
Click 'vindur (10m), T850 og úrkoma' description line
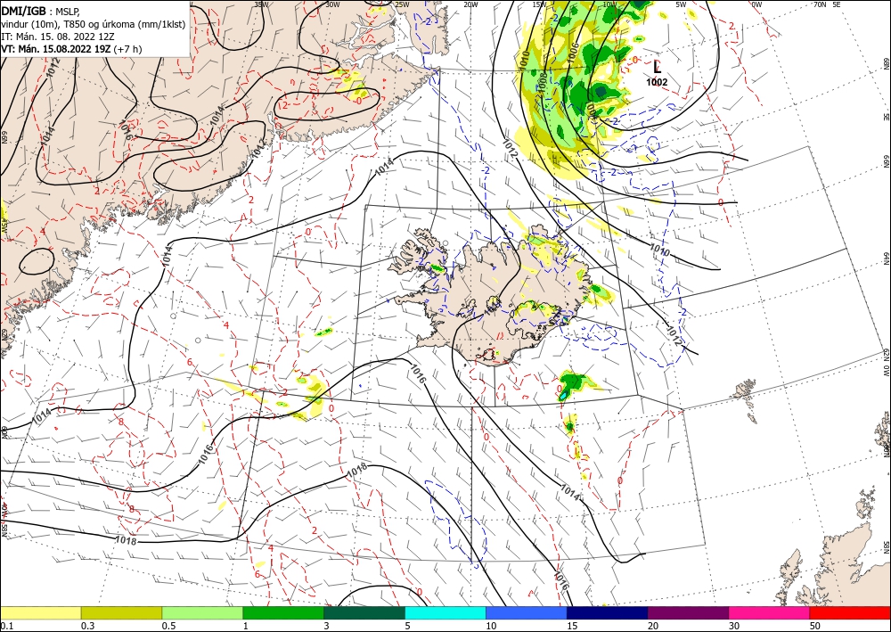click(x=93, y=23)
